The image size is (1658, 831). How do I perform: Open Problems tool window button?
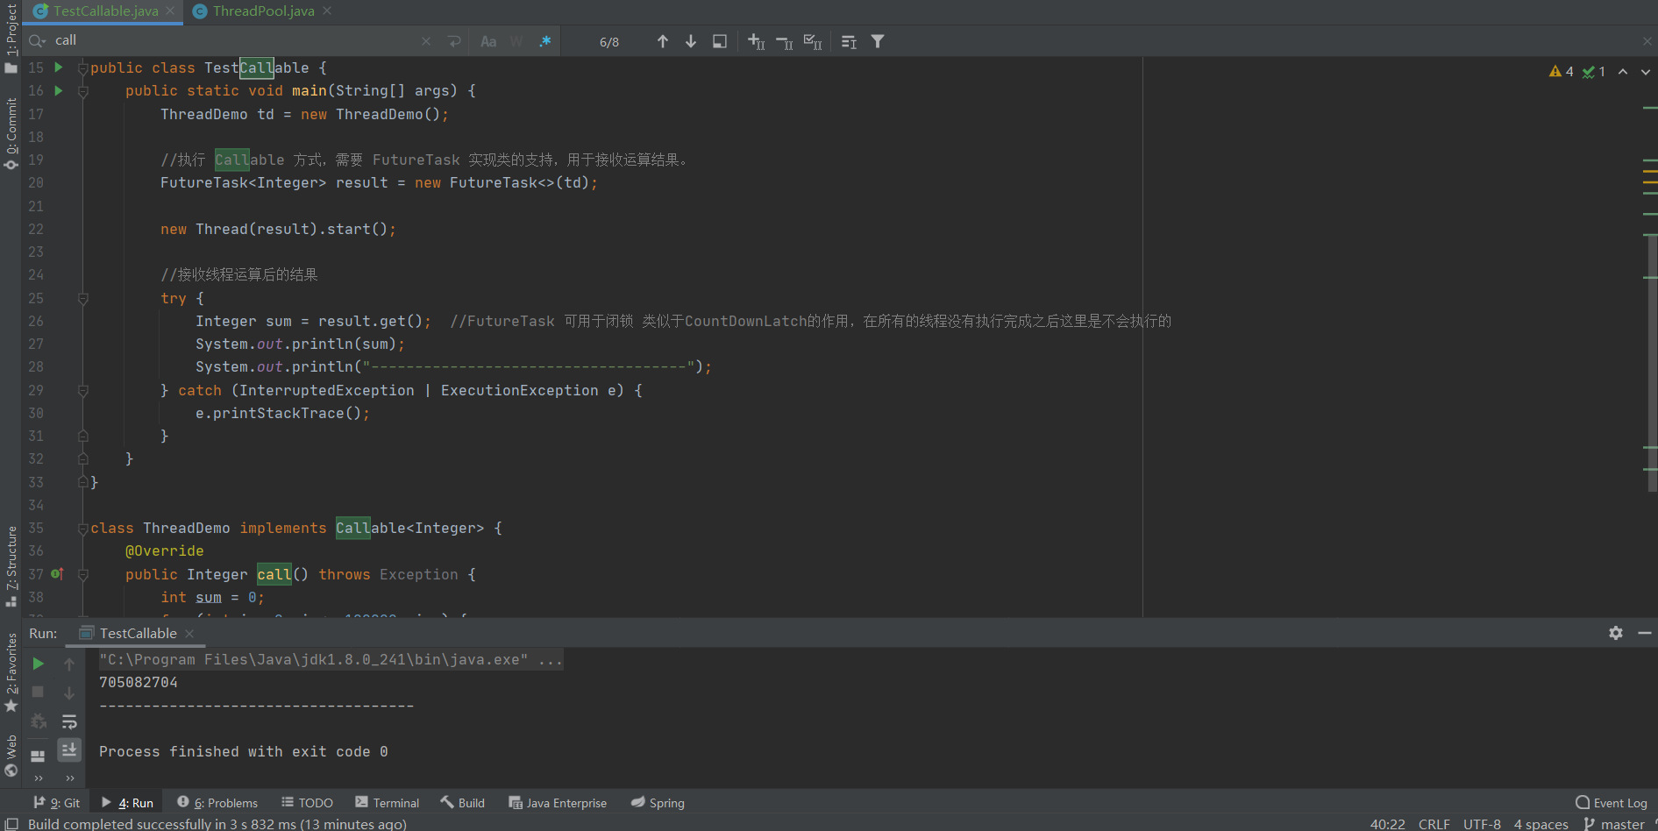pyautogui.click(x=217, y=802)
